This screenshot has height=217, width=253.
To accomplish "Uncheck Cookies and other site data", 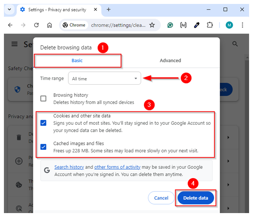I will pyautogui.click(x=43, y=123).
